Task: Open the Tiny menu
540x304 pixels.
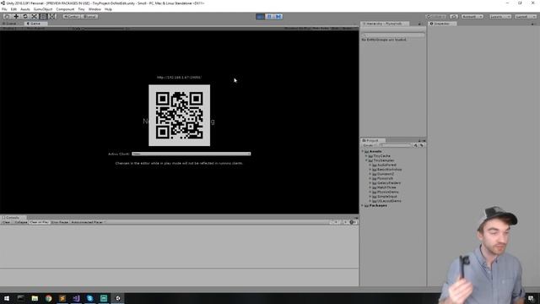Action: coord(81,9)
